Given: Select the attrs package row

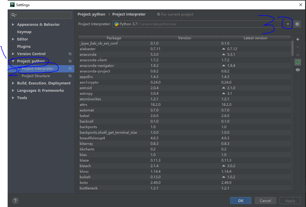Looking at the screenshot, I should click(x=185, y=104).
